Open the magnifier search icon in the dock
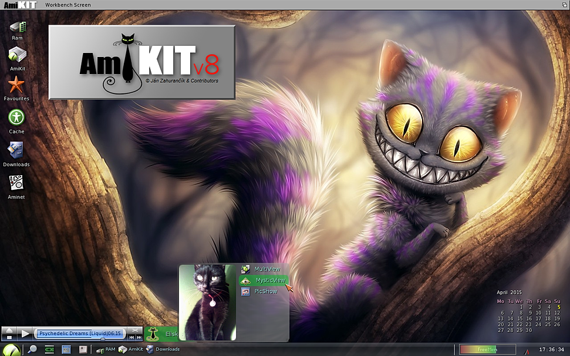Image resolution: width=570 pixels, height=356 pixels. 32,349
